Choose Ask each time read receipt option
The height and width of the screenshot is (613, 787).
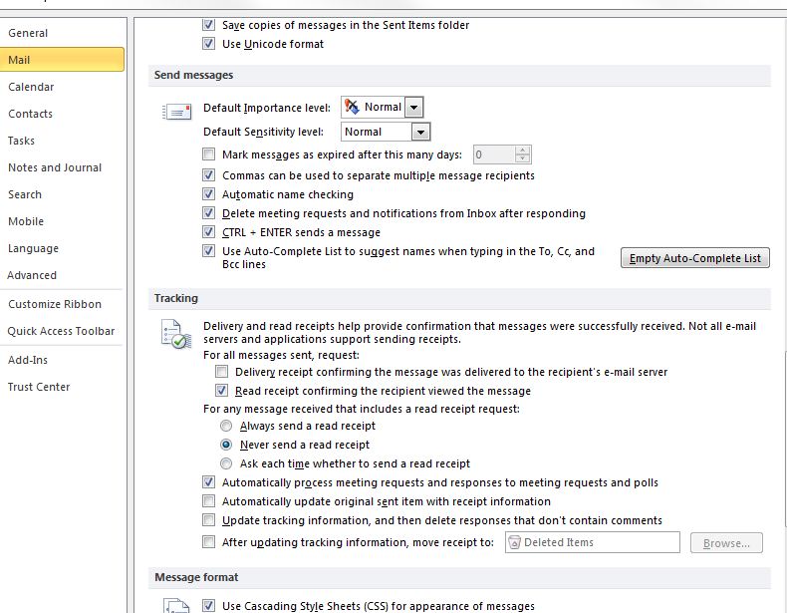pos(226,463)
